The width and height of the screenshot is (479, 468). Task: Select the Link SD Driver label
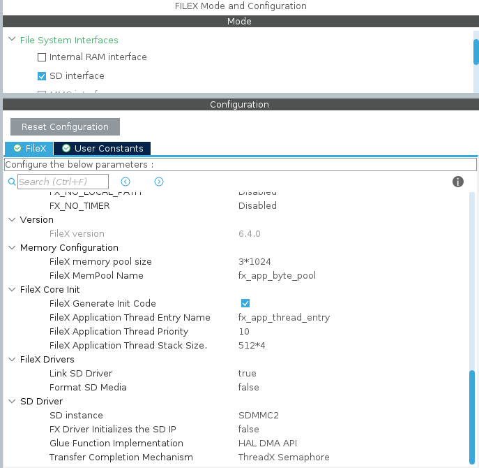(x=81, y=374)
